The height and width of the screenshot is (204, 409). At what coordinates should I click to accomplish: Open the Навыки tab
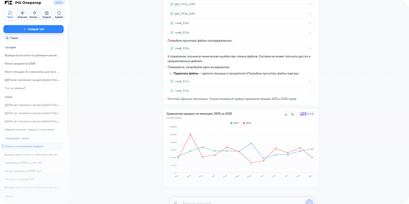click(22, 14)
